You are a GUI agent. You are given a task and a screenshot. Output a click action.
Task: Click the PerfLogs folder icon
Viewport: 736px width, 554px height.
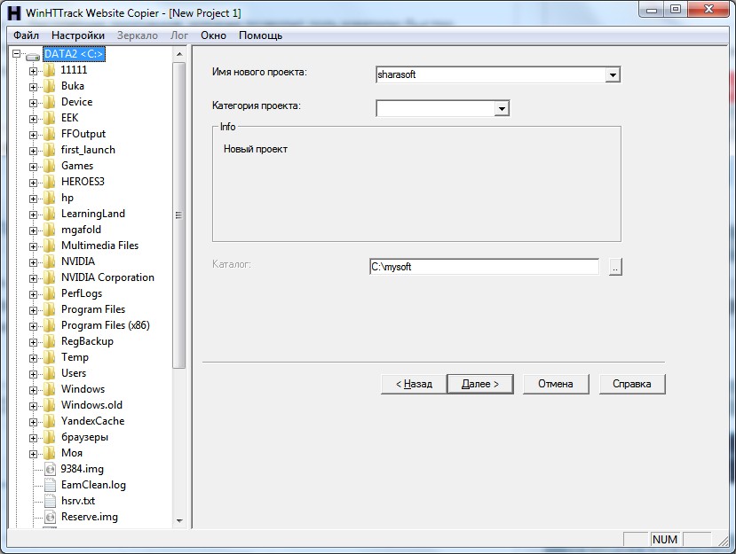[x=50, y=293]
